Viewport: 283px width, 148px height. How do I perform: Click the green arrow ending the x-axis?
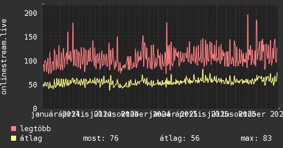point(279,108)
